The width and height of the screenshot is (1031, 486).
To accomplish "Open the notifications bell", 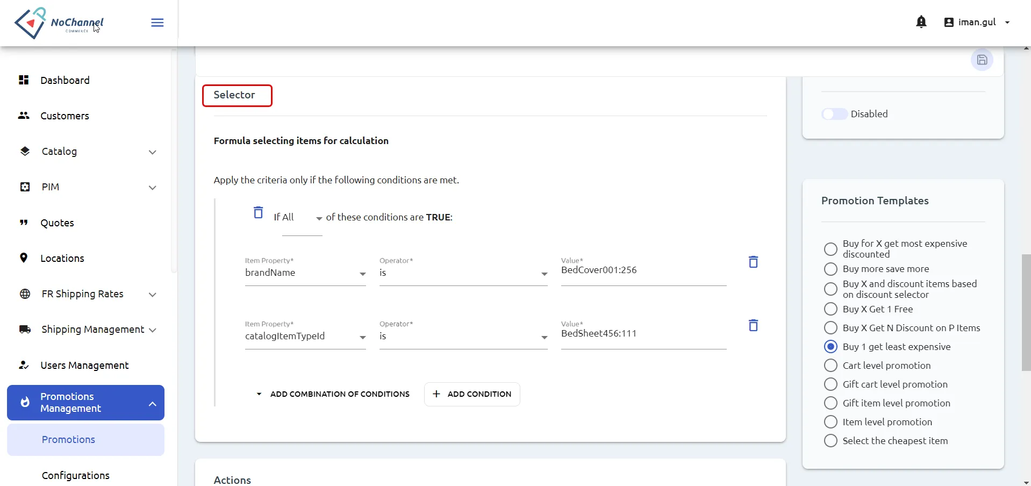I will pos(921,22).
